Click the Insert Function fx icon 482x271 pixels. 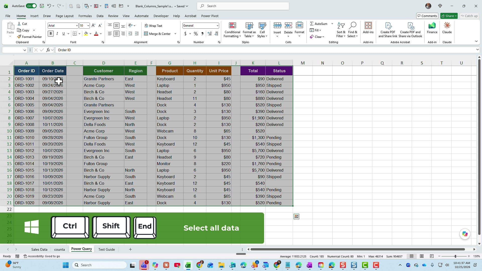(48, 50)
